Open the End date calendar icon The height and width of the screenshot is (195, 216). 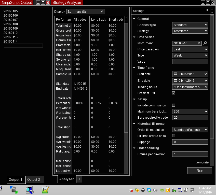click(175, 81)
